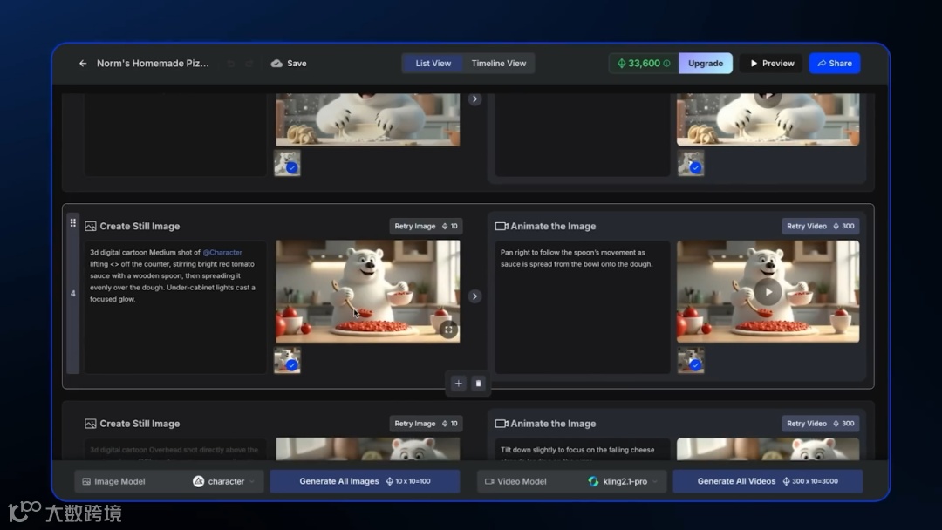942x530 pixels.
Task: Click the Image Model label icon
Action: point(85,481)
